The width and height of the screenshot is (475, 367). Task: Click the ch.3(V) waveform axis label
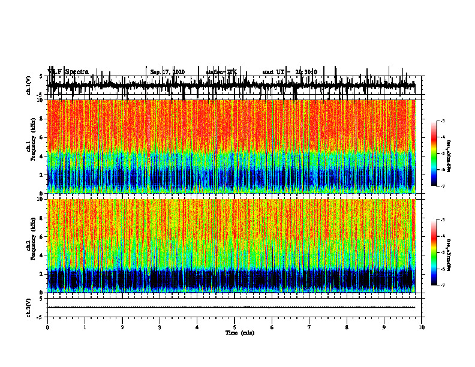coord(29,308)
